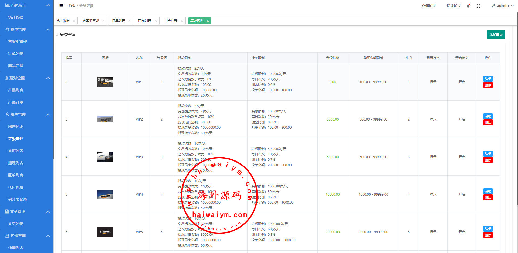Click the 添加等级 button
Viewport: 518px width, 253px height.
click(x=496, y=35)
